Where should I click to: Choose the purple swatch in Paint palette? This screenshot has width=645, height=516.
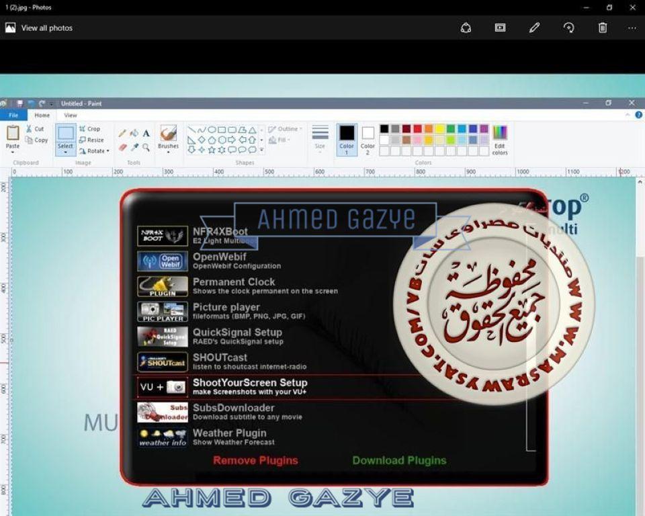pos(484,129)
